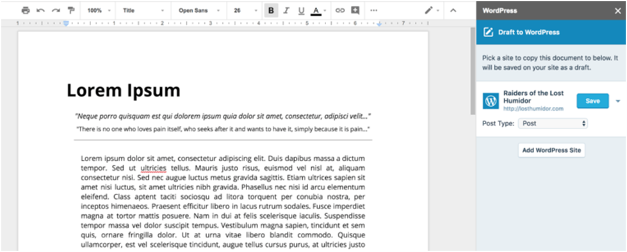
Task: Click the italic quote starting with Neque porro
Action: [223, 116]
